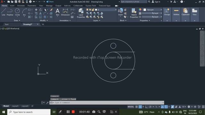
Task: Click the Offset tool in Modify
Action: pyautogui.click(x=51, y=17)
